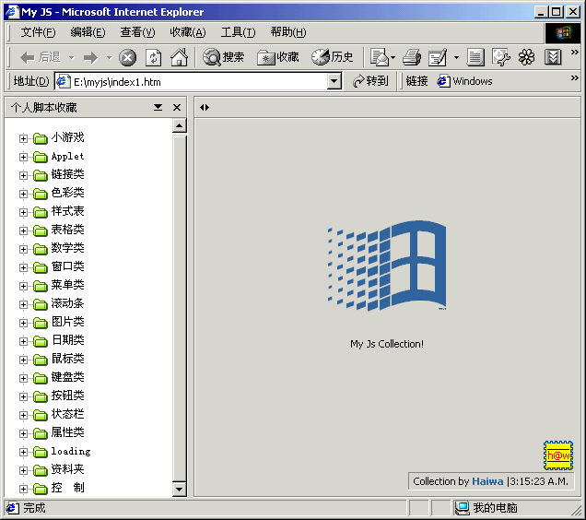This screenshot has height=520, width=586.
Task: Open the Edit button dropdown arrow
Action: point(456,57)
